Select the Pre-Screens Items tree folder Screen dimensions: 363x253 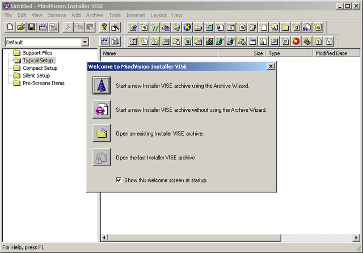(44, 83)
